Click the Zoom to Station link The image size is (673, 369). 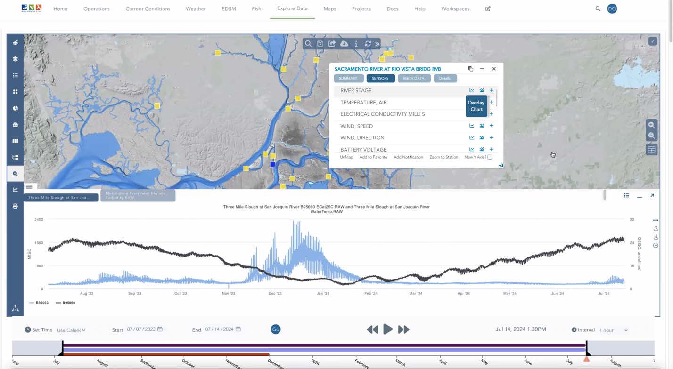click(443, 157)
